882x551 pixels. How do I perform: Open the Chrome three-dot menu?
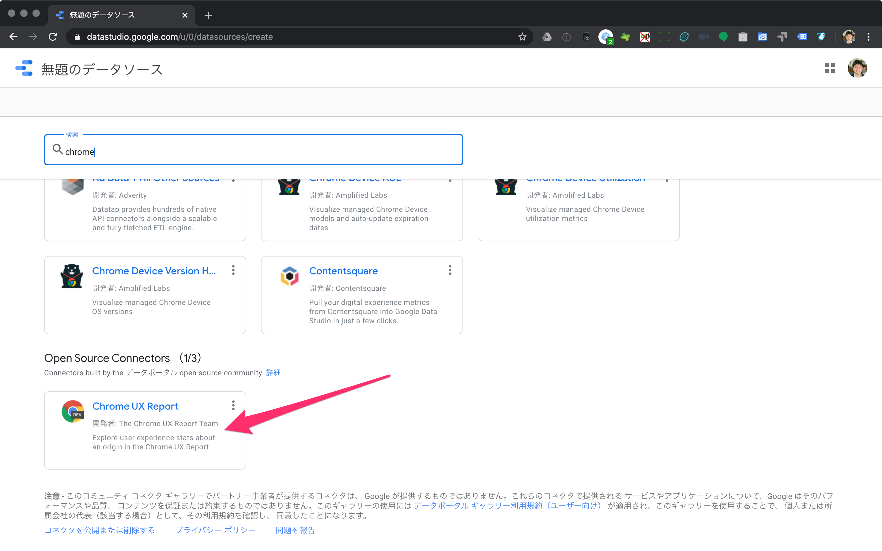pyautogui.click(x=869, y=37)
